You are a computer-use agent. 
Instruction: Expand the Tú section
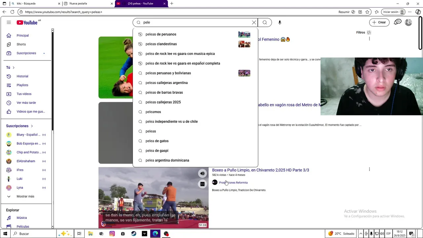(x=11, y=67)
